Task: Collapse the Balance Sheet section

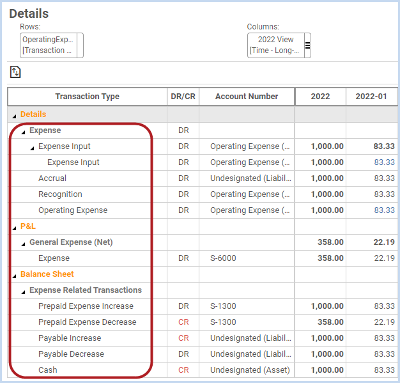Action: tap(14, 276)
